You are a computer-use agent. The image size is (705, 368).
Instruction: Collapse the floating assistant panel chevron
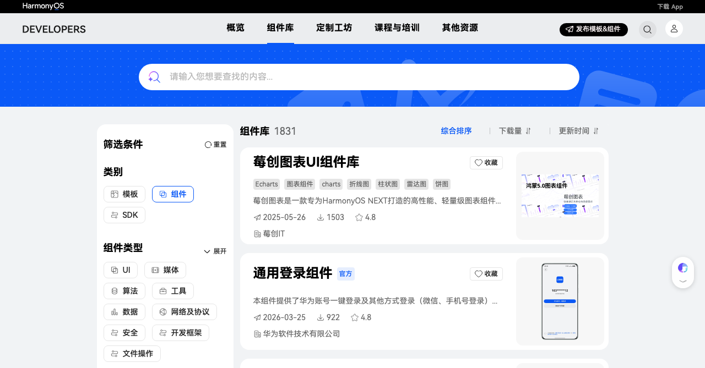click(683, 281)
